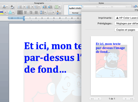This screenshot has height=102, width=138.
Task: Go to last page in print preview
Action: pyautogui.click(x=132, y=99)
